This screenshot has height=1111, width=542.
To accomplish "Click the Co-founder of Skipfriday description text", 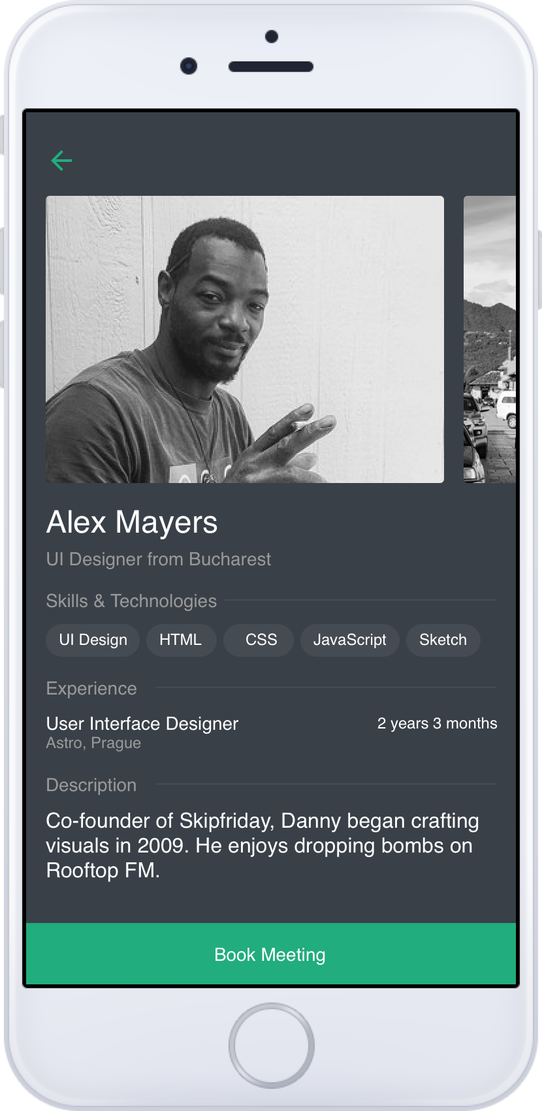I will pos(263,845).
